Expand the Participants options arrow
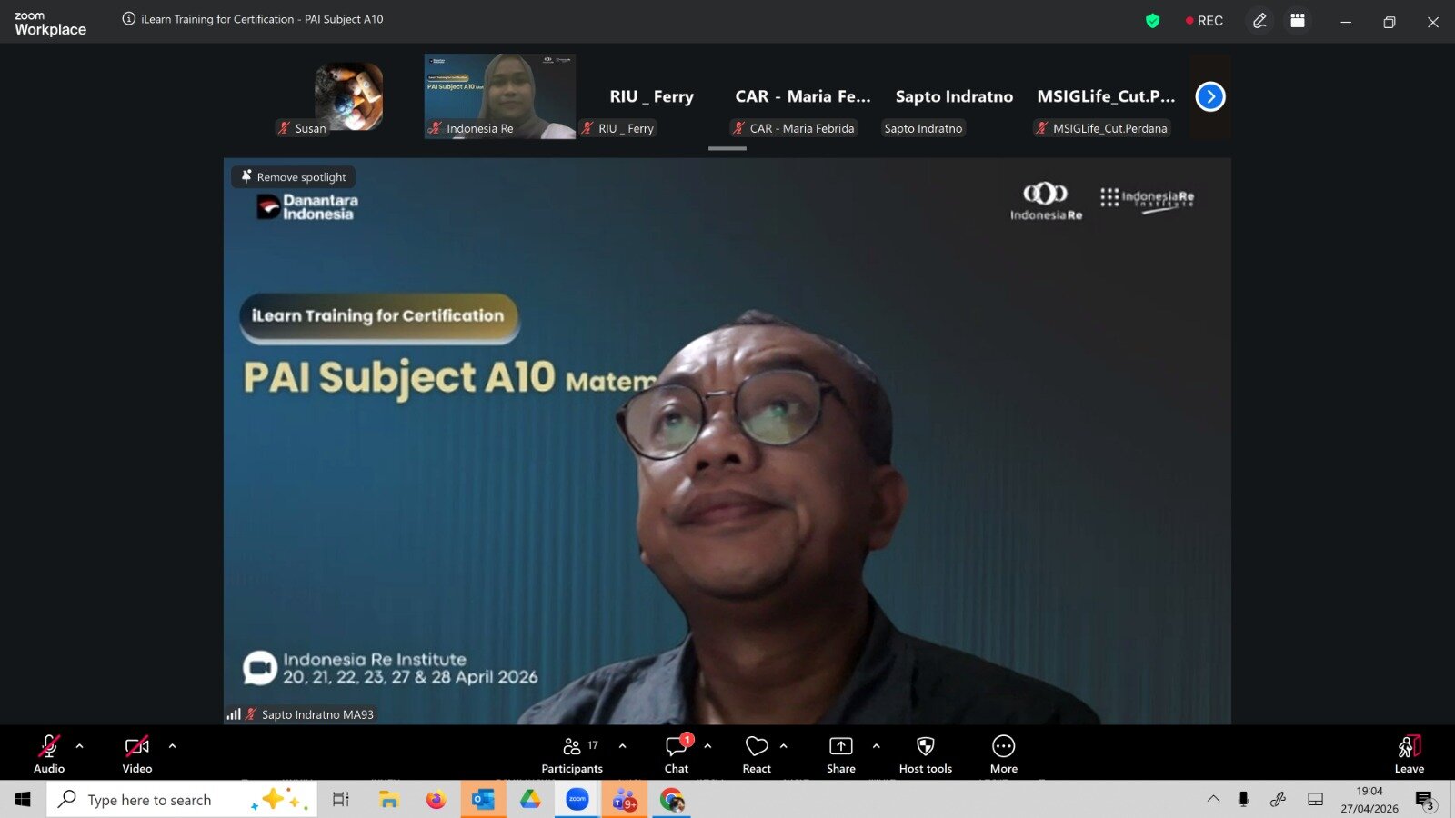Screen dimensions: 1455x818 623,746
